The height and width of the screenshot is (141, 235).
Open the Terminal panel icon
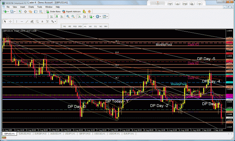36,12
